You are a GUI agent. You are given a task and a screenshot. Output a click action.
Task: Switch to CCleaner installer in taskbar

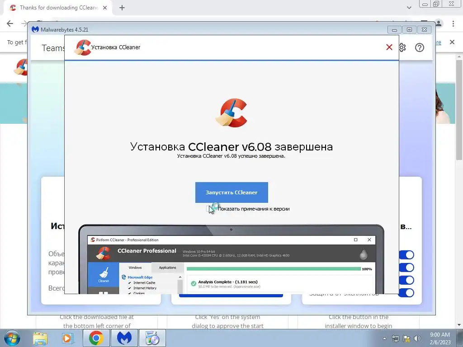(x=153, y=338)
